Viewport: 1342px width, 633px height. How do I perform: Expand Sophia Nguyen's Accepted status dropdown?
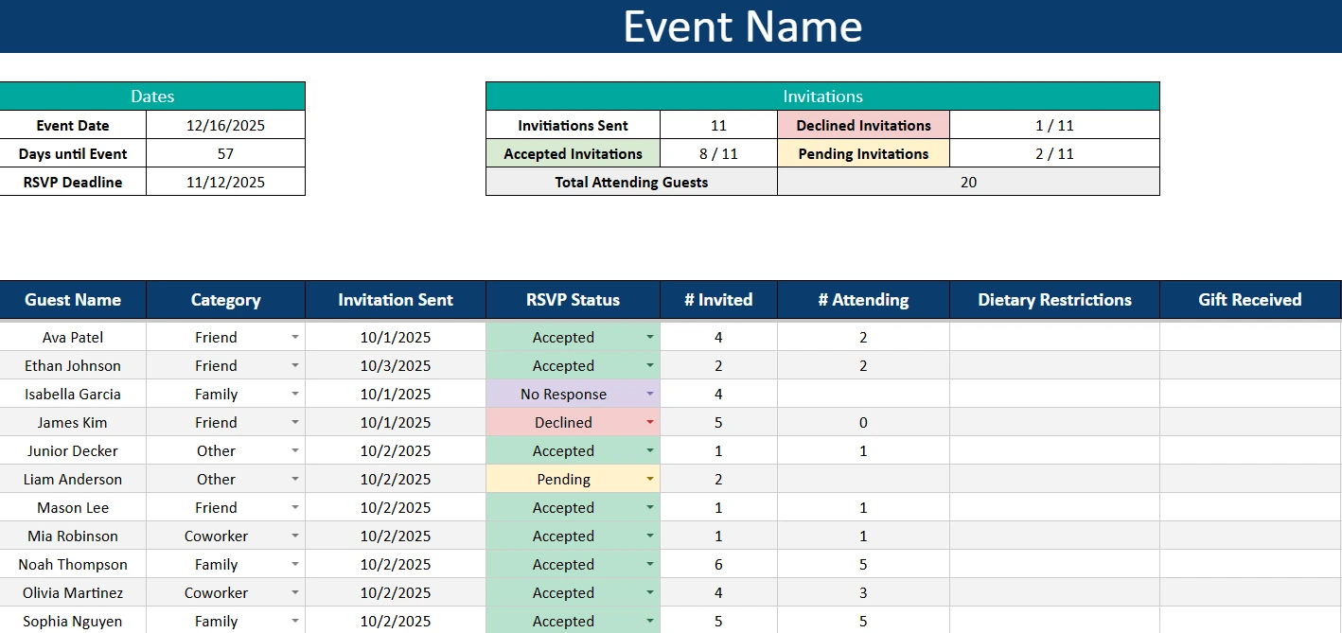click(649, 622)
